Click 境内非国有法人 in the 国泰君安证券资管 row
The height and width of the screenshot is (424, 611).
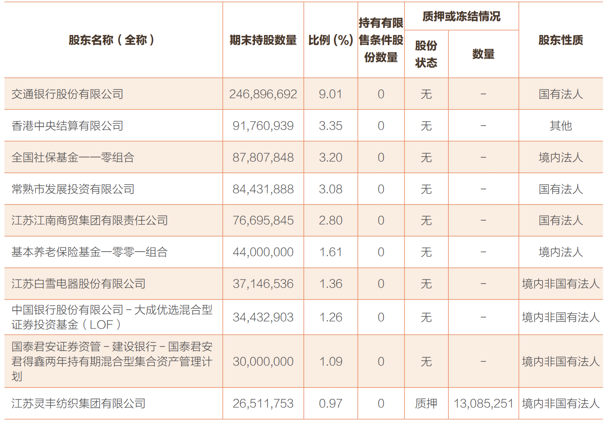point(561,362)
